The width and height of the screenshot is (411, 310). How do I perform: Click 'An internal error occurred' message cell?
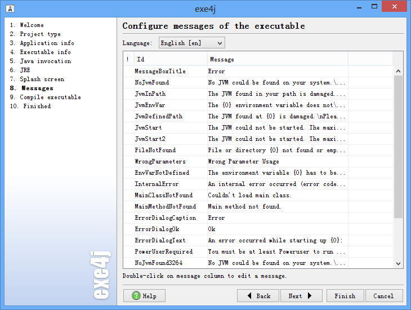click(x=276, y=184)
